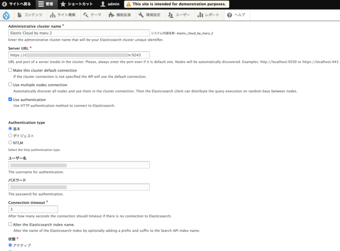Uncheck the Use authentication checkbox
Viewport: 340px width, 251px height.
(x=10, y=99)
